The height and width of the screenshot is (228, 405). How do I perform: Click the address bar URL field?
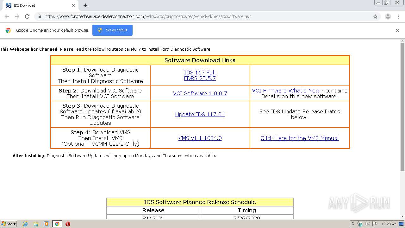[x=202, y=16]
